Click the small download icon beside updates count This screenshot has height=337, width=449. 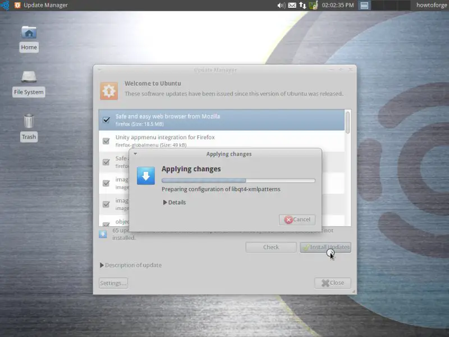pyautogui.click(x=103, y=234)
